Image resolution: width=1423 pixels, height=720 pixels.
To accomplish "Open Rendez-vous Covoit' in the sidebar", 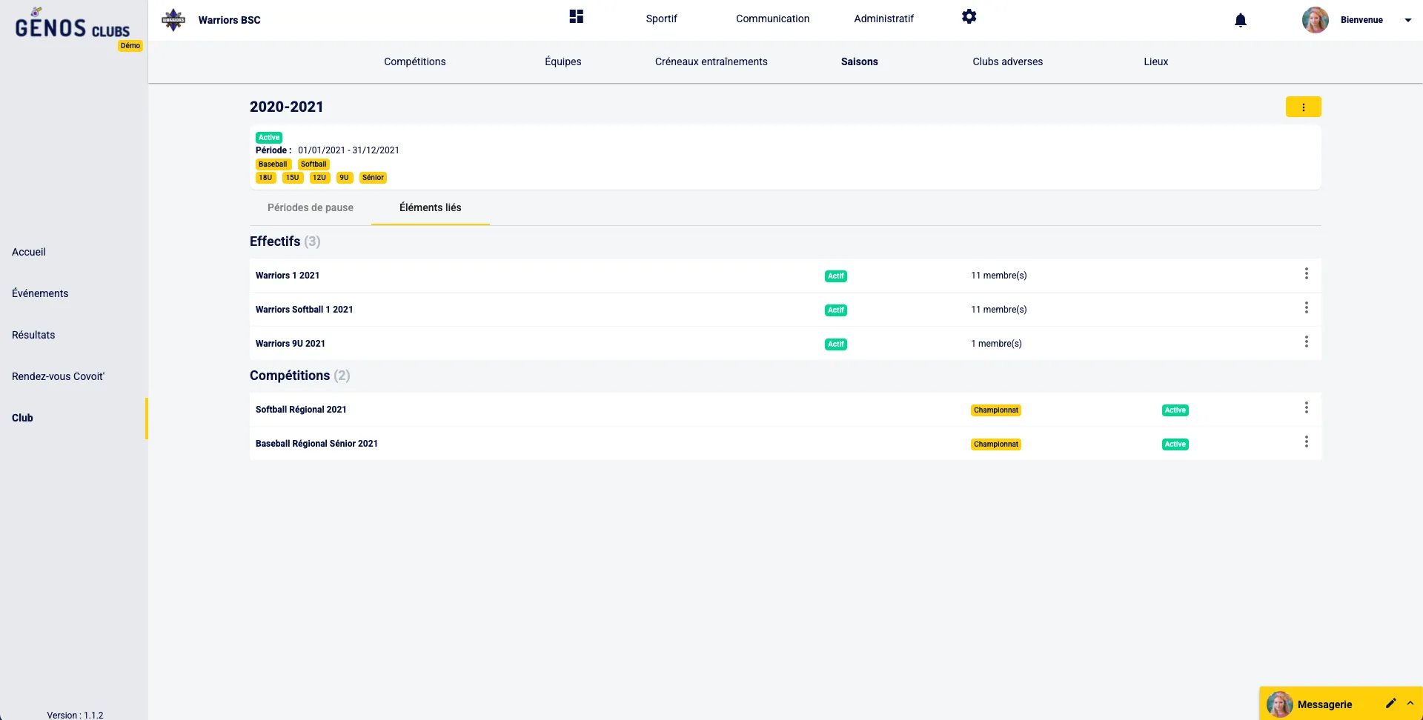I will [58, 377].
